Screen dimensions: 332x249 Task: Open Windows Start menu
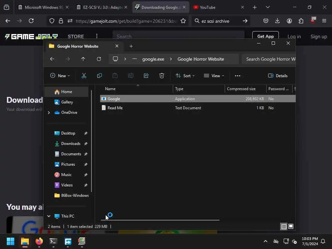coord(10,241)
